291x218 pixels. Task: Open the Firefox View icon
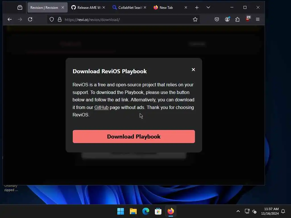pos(20,7)
